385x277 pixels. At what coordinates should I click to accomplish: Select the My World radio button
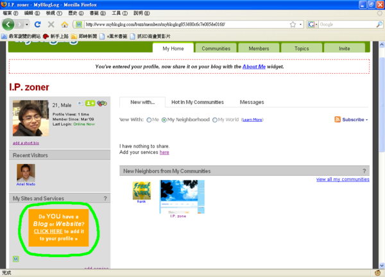point(215,120)
